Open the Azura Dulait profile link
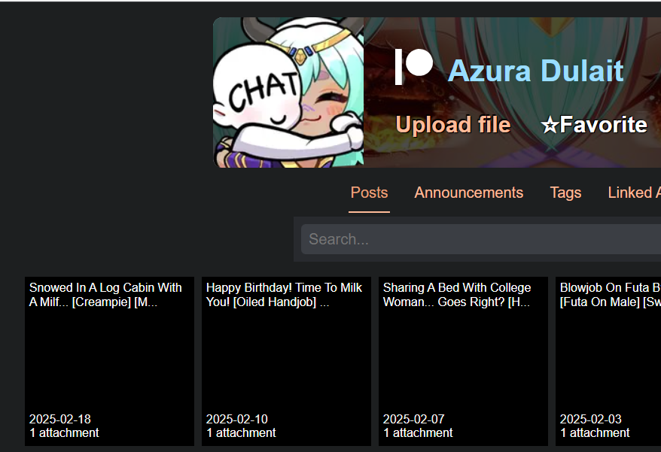Image resolution: width=661 pixels, height=452 pixels. [x=535, y=71]
